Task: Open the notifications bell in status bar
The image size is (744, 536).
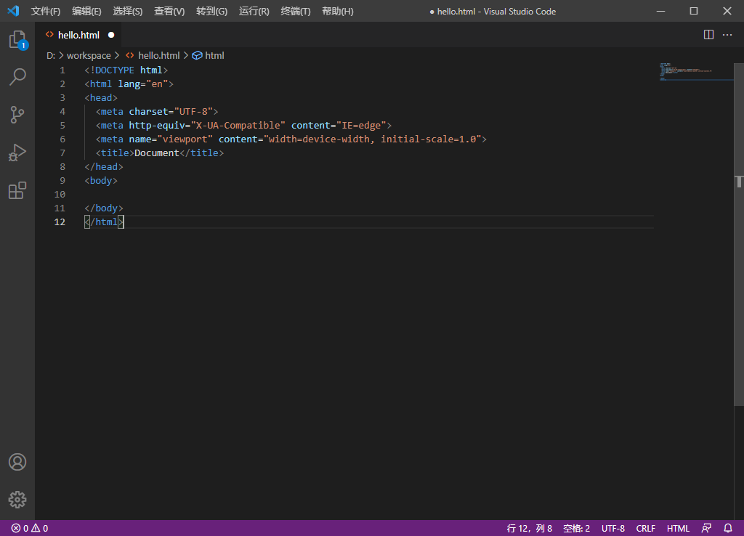Action: [x=728, y=528]
